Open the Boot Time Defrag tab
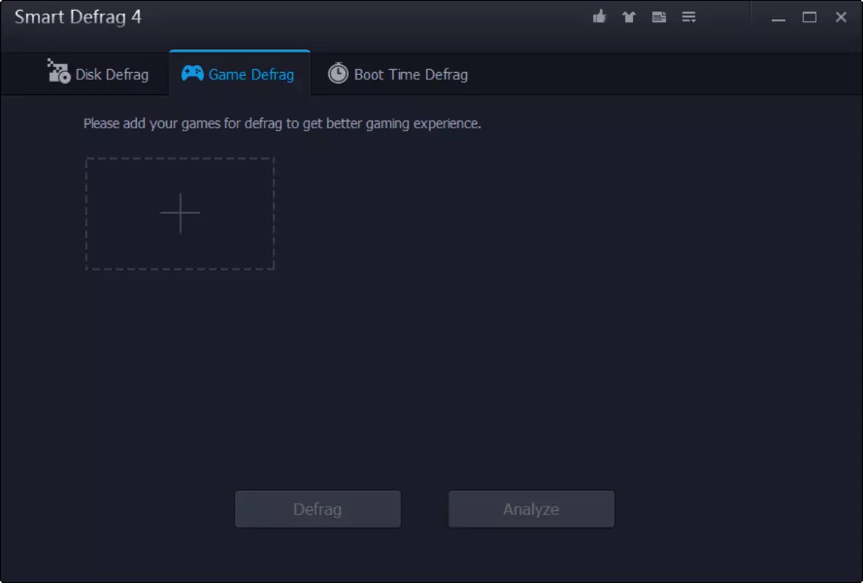863x583 pixels. pos(398,74)
